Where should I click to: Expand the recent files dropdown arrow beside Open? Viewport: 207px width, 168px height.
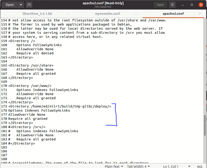tap(21, 5)
